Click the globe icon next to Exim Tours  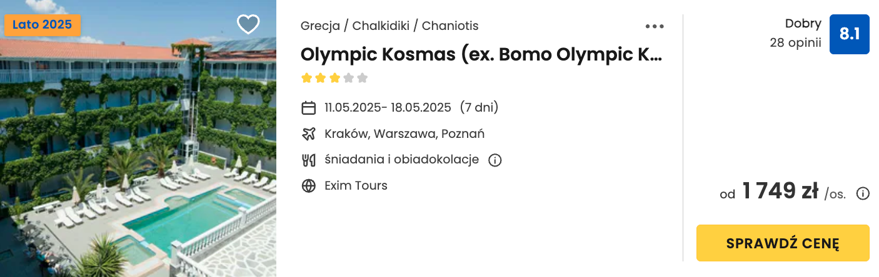click(309, 186)
